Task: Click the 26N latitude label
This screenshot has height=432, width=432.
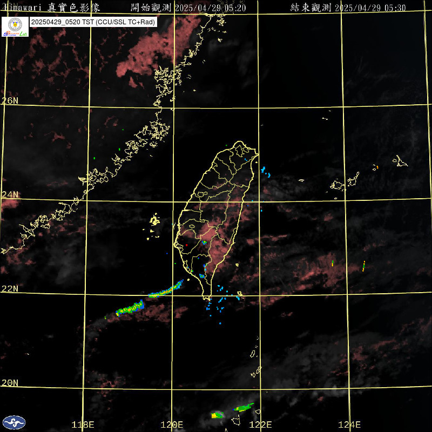Action: (x=10, y=100)
